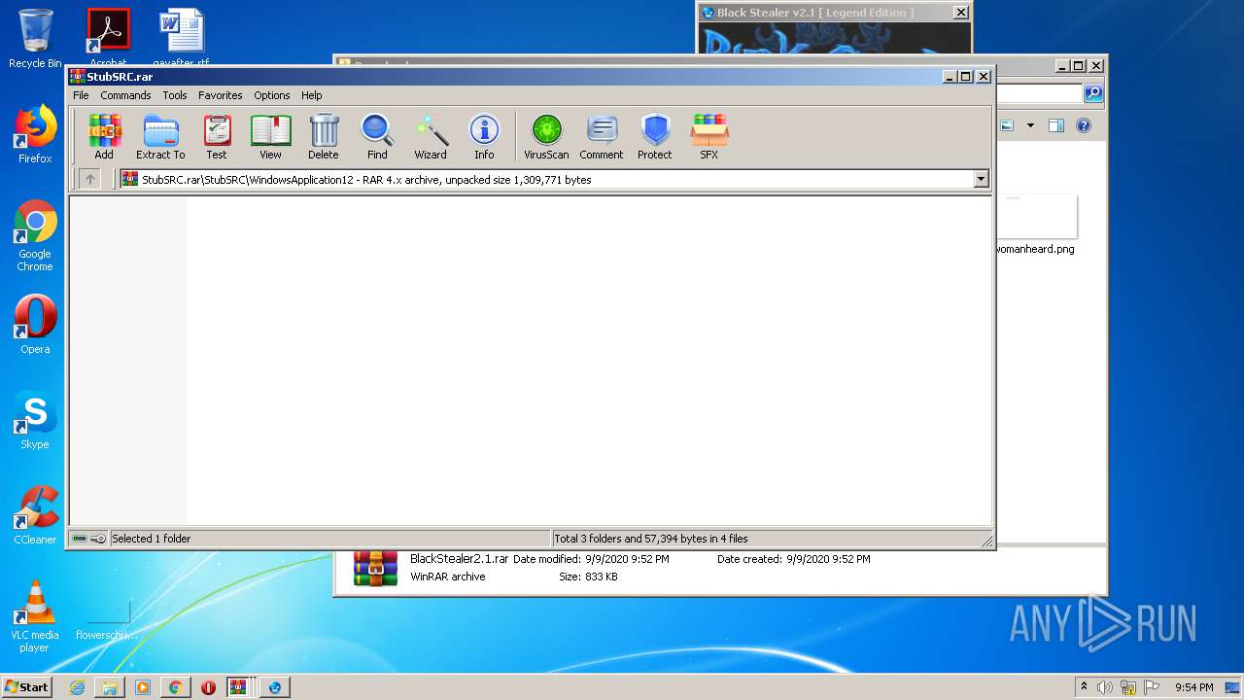Click the WinRAR taskbar button

pos(238,687)
